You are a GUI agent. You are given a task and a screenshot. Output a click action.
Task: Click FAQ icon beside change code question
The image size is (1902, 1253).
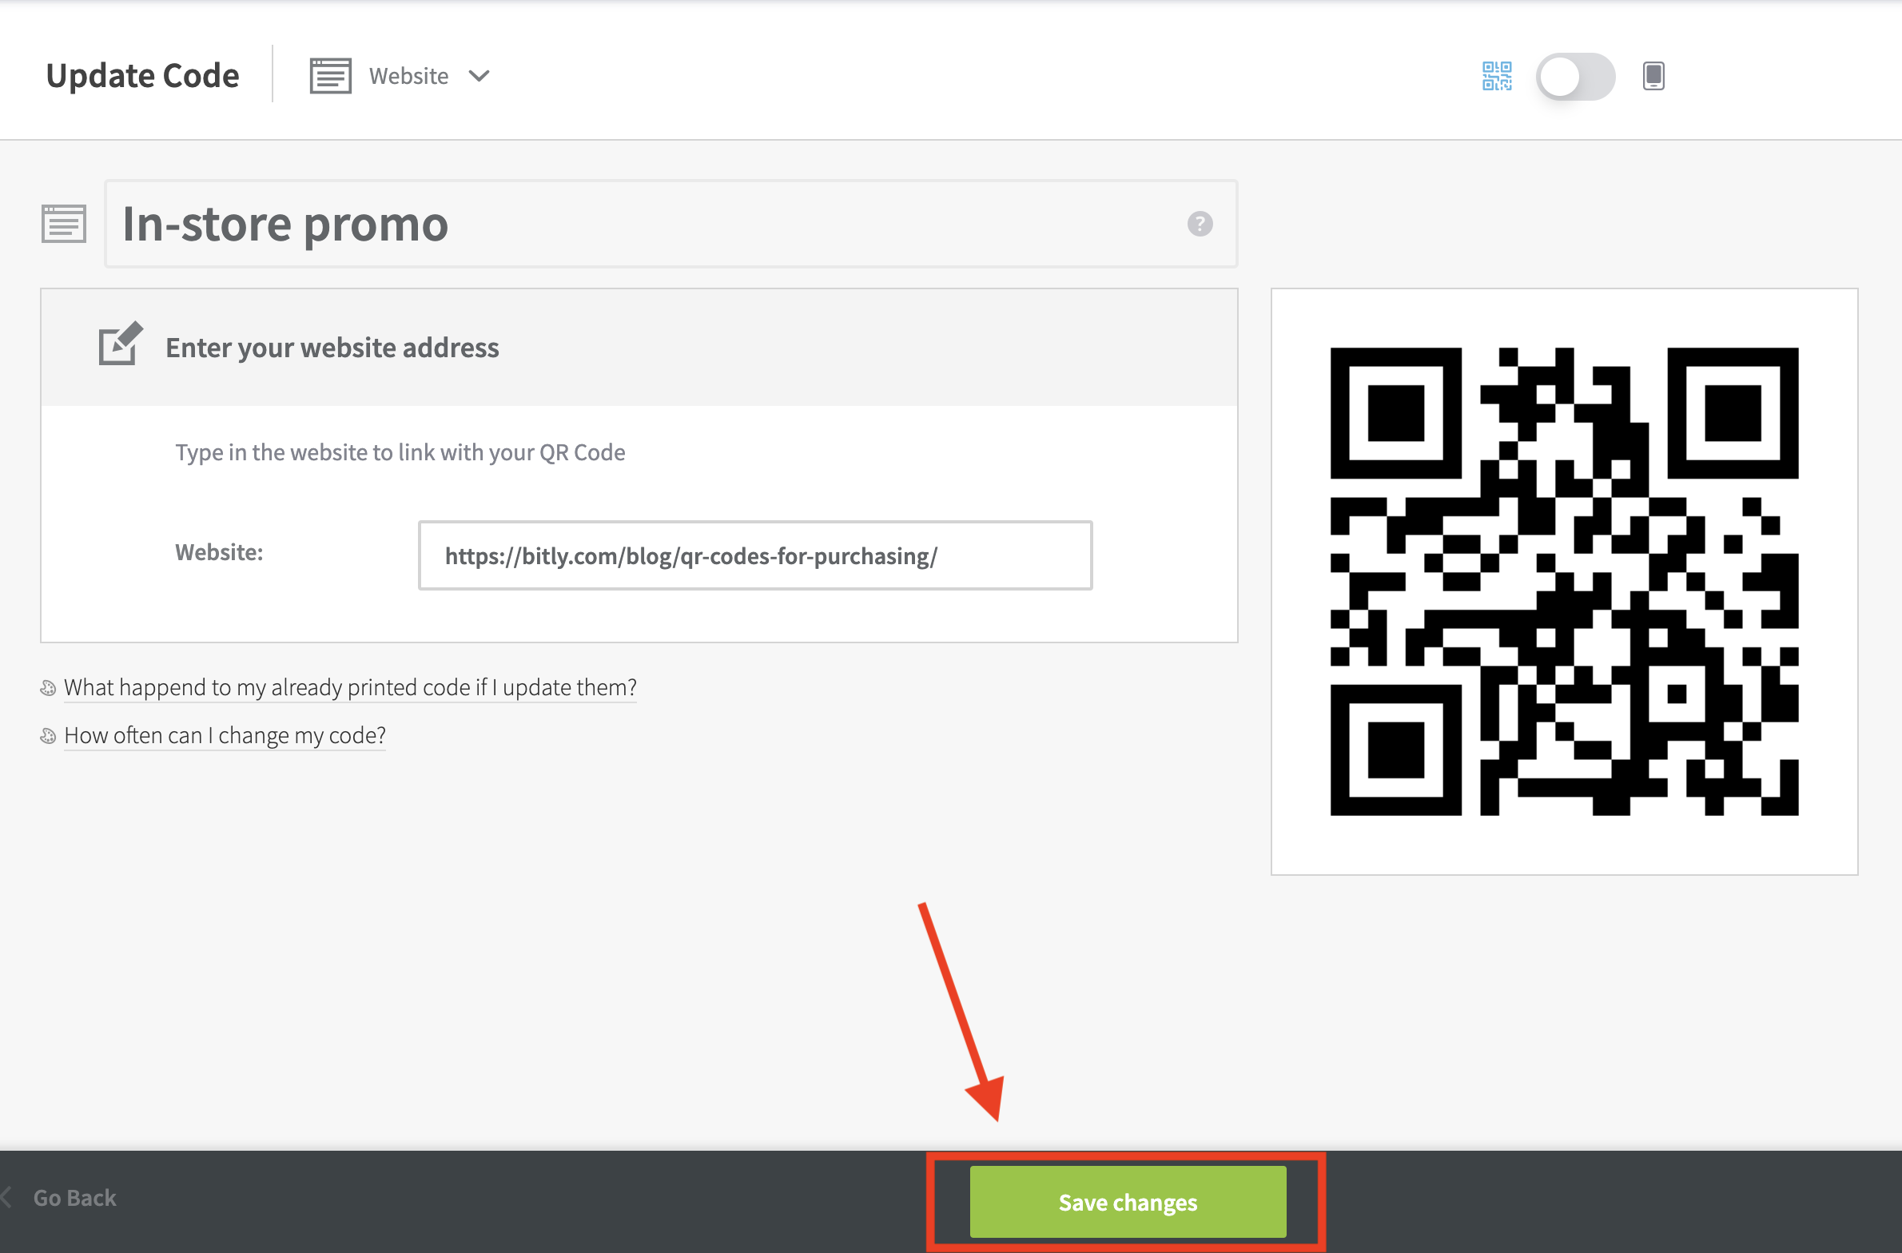48,736
